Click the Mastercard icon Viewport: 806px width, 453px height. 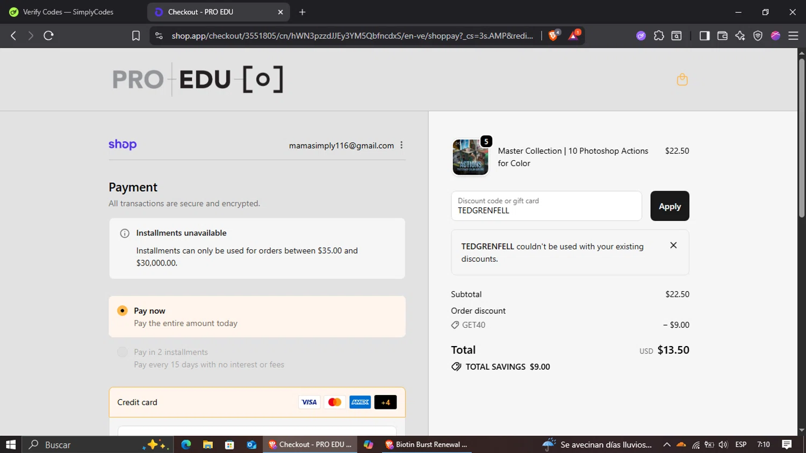click(335, 402)
